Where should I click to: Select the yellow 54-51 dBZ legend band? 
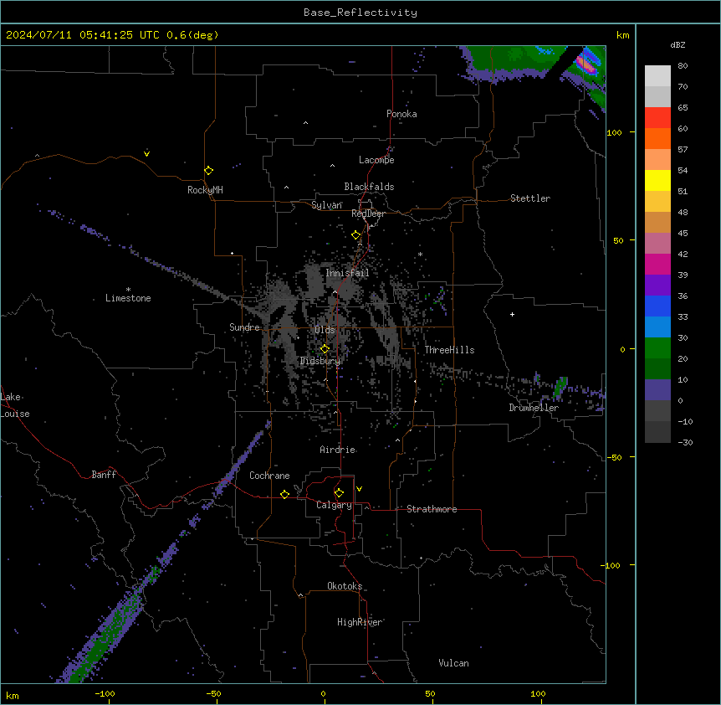pyautogui.click(x=657, y=180)
